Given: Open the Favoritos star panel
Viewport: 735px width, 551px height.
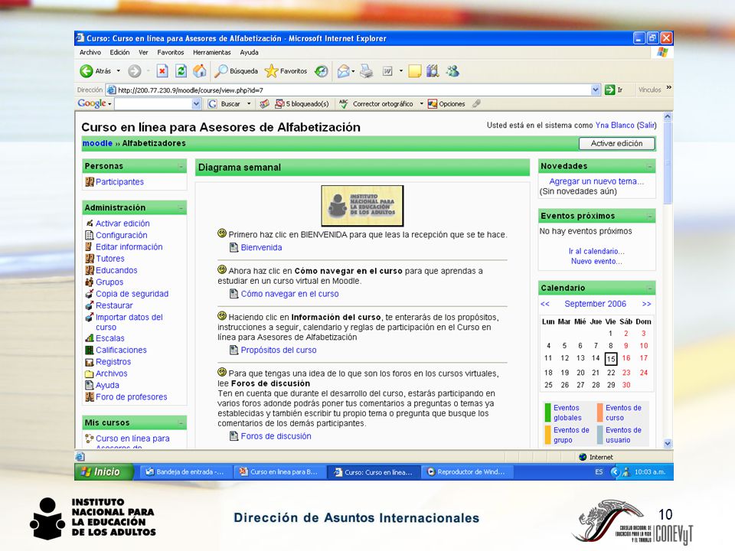Looking at the screenshot, I should click(286, 71).
